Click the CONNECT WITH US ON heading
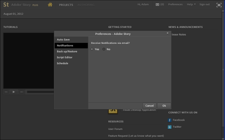The image size is (225, 140). (183, 113)
